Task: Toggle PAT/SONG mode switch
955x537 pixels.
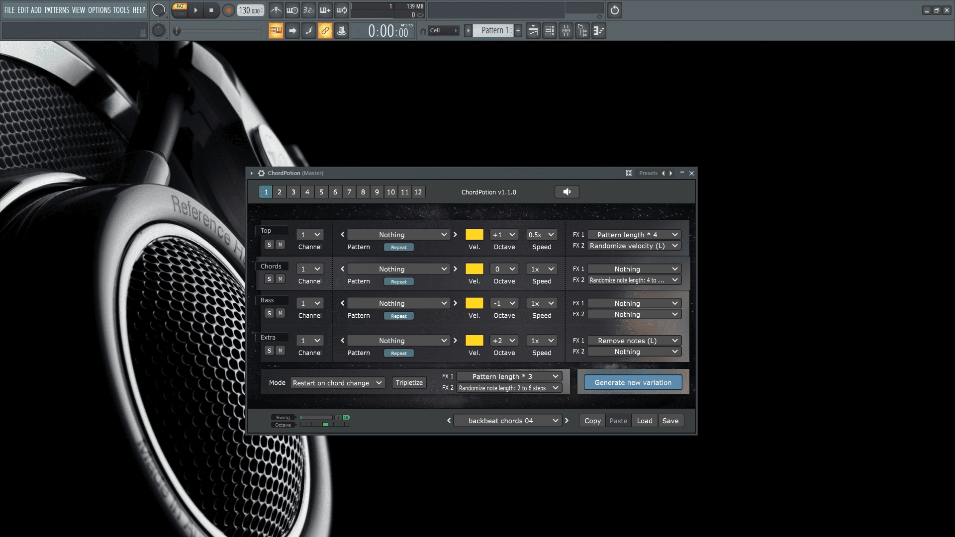Action: (180, 10)
